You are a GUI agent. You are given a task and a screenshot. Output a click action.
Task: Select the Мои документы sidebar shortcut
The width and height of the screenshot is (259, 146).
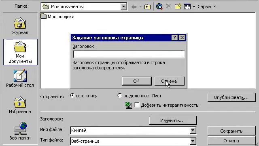coord(20,52)
